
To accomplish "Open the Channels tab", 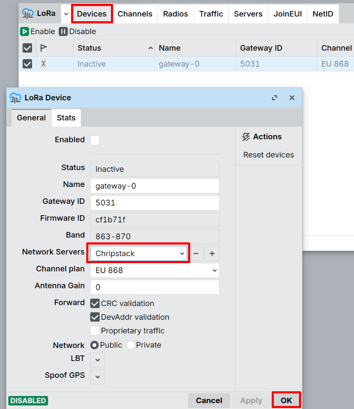I will click(135, 13).
